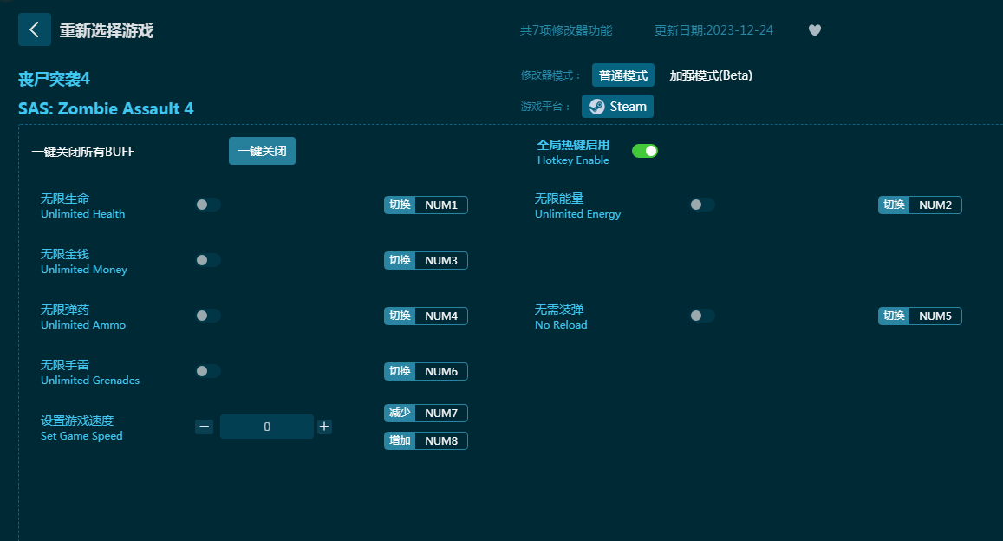This screenshot has height=541, width=1003.
Task: Switch on No Reload option
Action: pyautogui.click(x=702, y=316)
